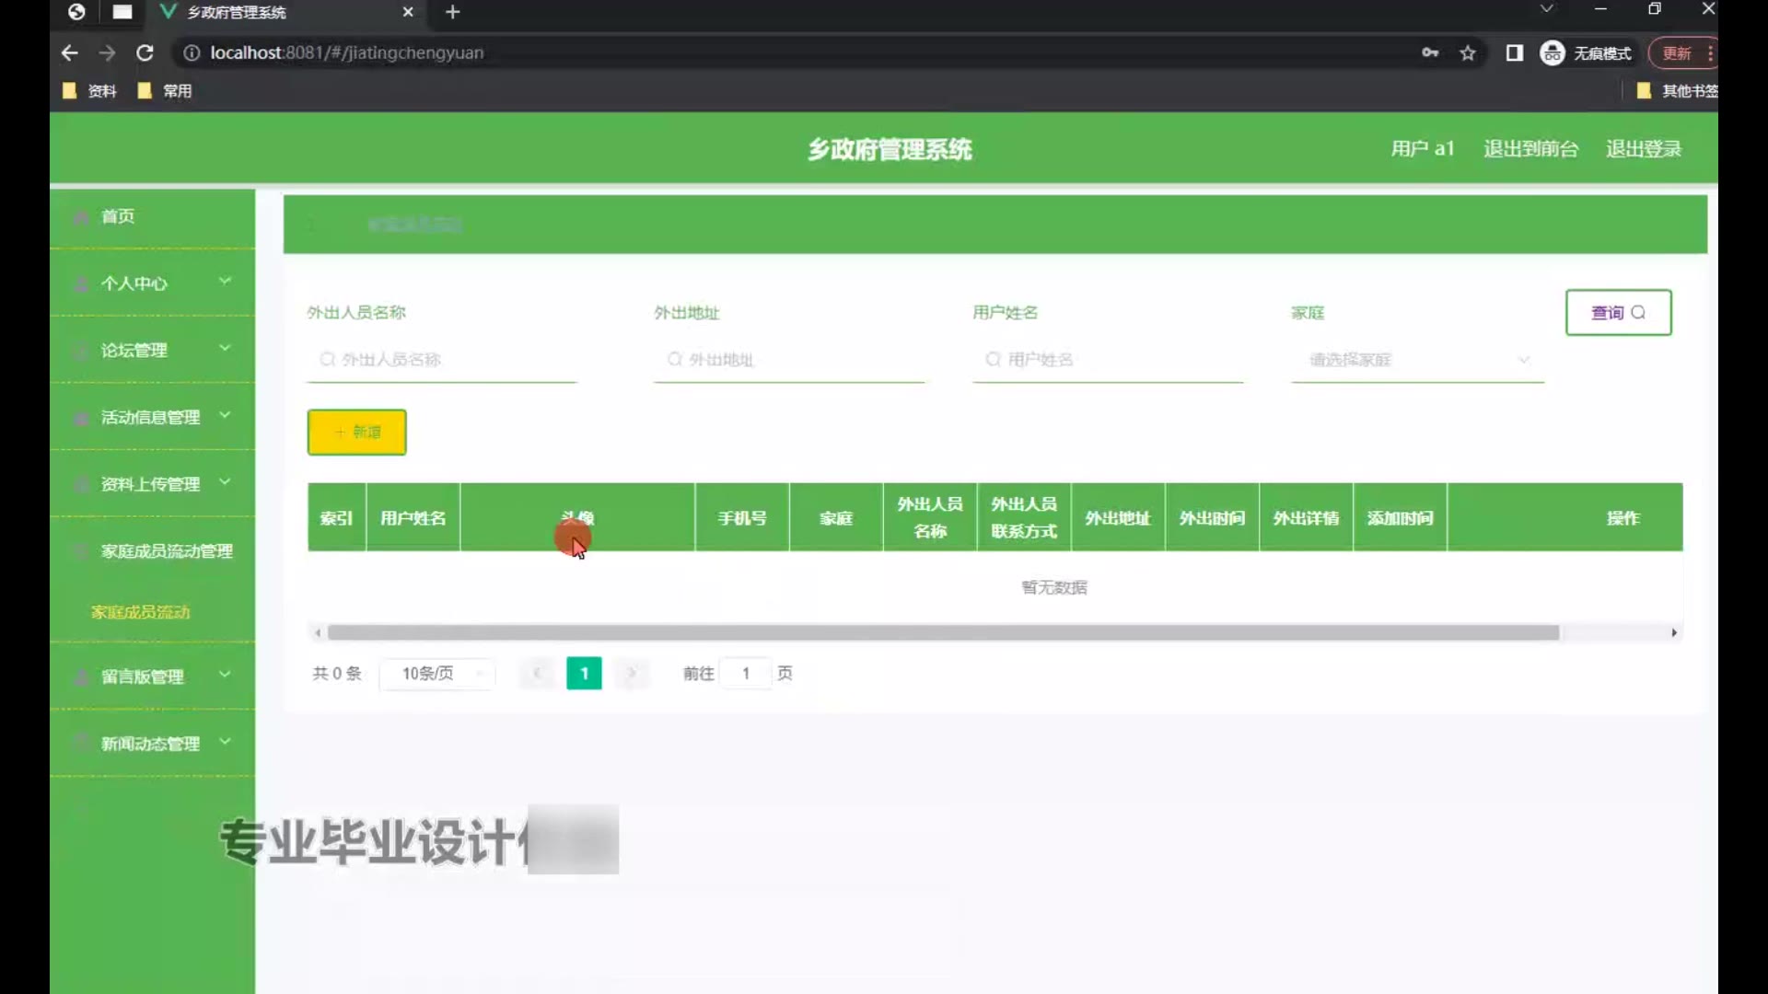Click the browser reload icon

pyautogui.click(x=145, y=53)
